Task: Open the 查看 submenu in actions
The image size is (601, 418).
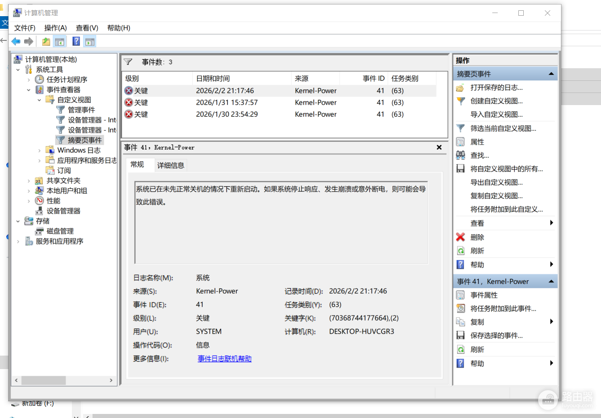Action: click(505, 223)
